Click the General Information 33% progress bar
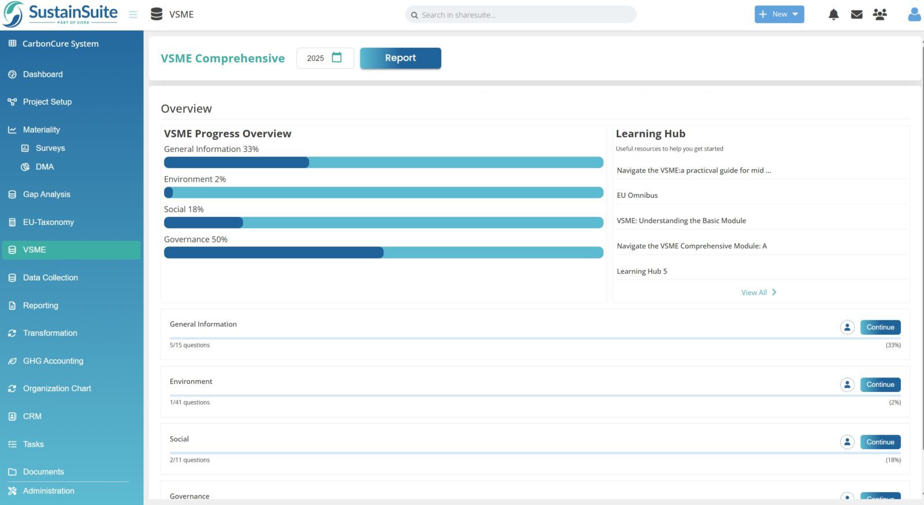Screen dimensions: 924x505 pyautogui.click(x=383, y=163)
